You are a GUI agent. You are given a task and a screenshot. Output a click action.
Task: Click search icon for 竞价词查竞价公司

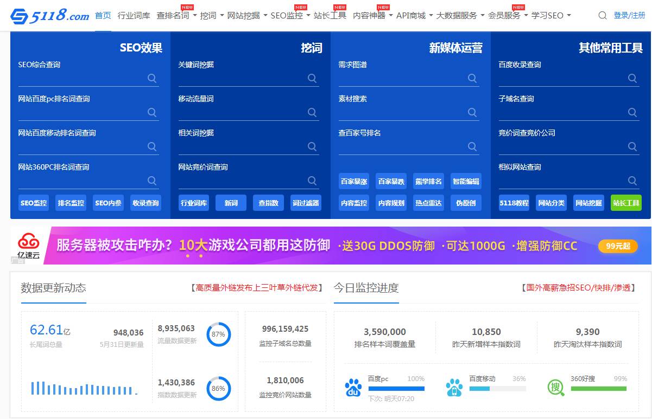(x=632, y=146)
